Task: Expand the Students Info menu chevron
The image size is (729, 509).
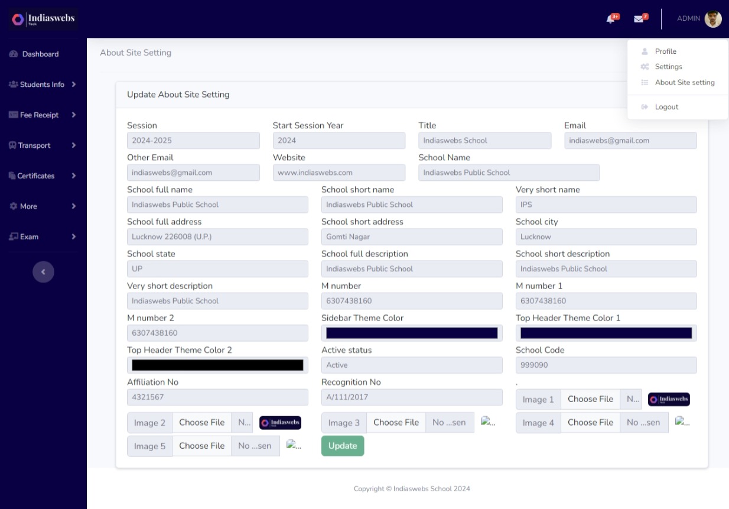Action: 74,85
